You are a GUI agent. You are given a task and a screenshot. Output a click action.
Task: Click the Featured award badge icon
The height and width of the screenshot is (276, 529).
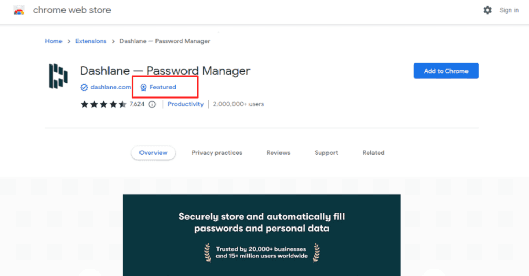[144, 87]
